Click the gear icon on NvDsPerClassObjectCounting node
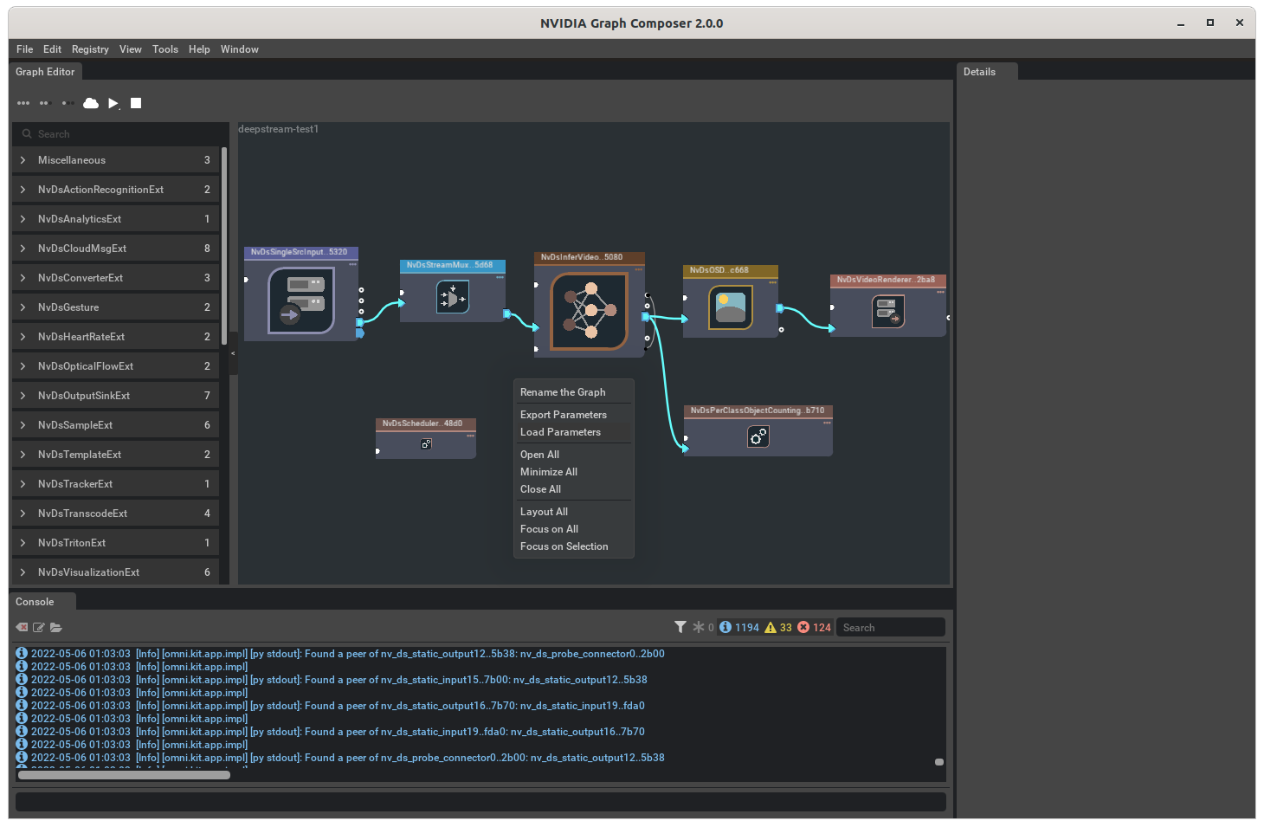The image size is (1264, 827). tap(758, 436)
